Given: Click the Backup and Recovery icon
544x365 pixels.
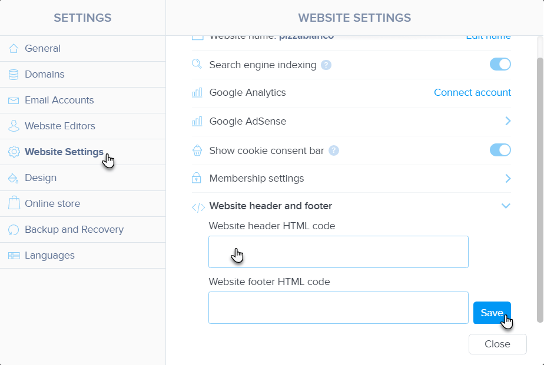Looking at the screenshot, I should [14, 230].
